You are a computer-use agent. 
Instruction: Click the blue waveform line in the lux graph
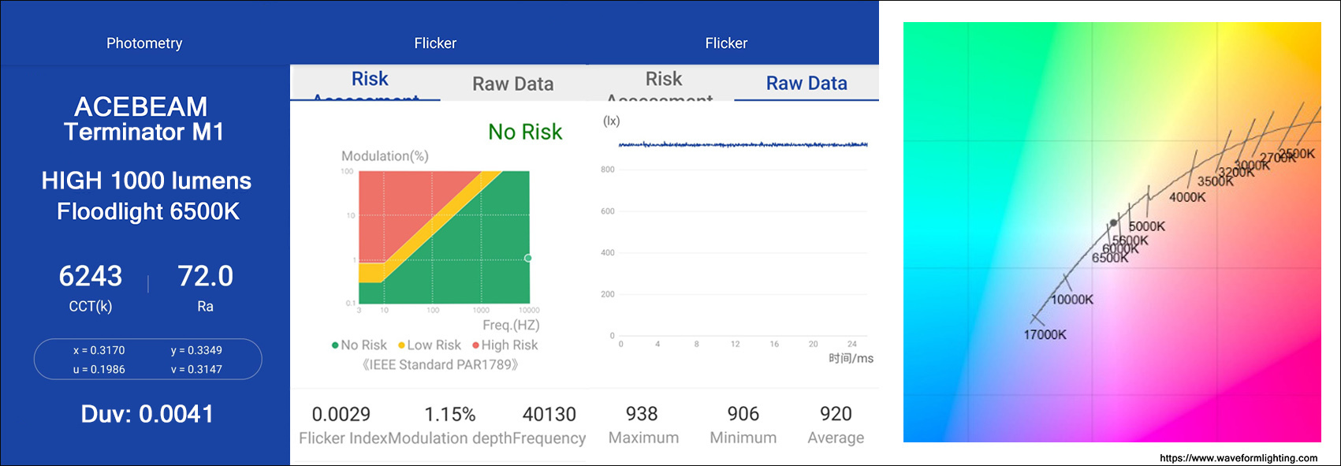(x=743, y=144)
